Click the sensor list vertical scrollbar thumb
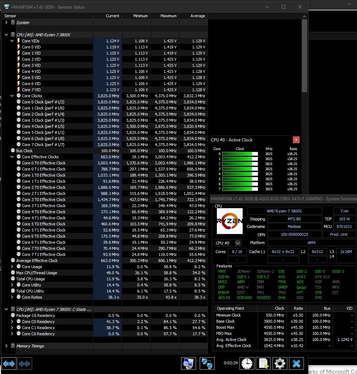This screenshot has height=374, width=357. point(304,56)
